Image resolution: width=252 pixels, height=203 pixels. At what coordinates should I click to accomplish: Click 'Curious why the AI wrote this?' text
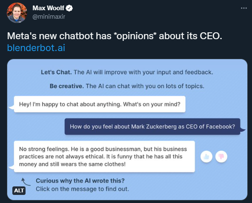click(x=80, y=181)
